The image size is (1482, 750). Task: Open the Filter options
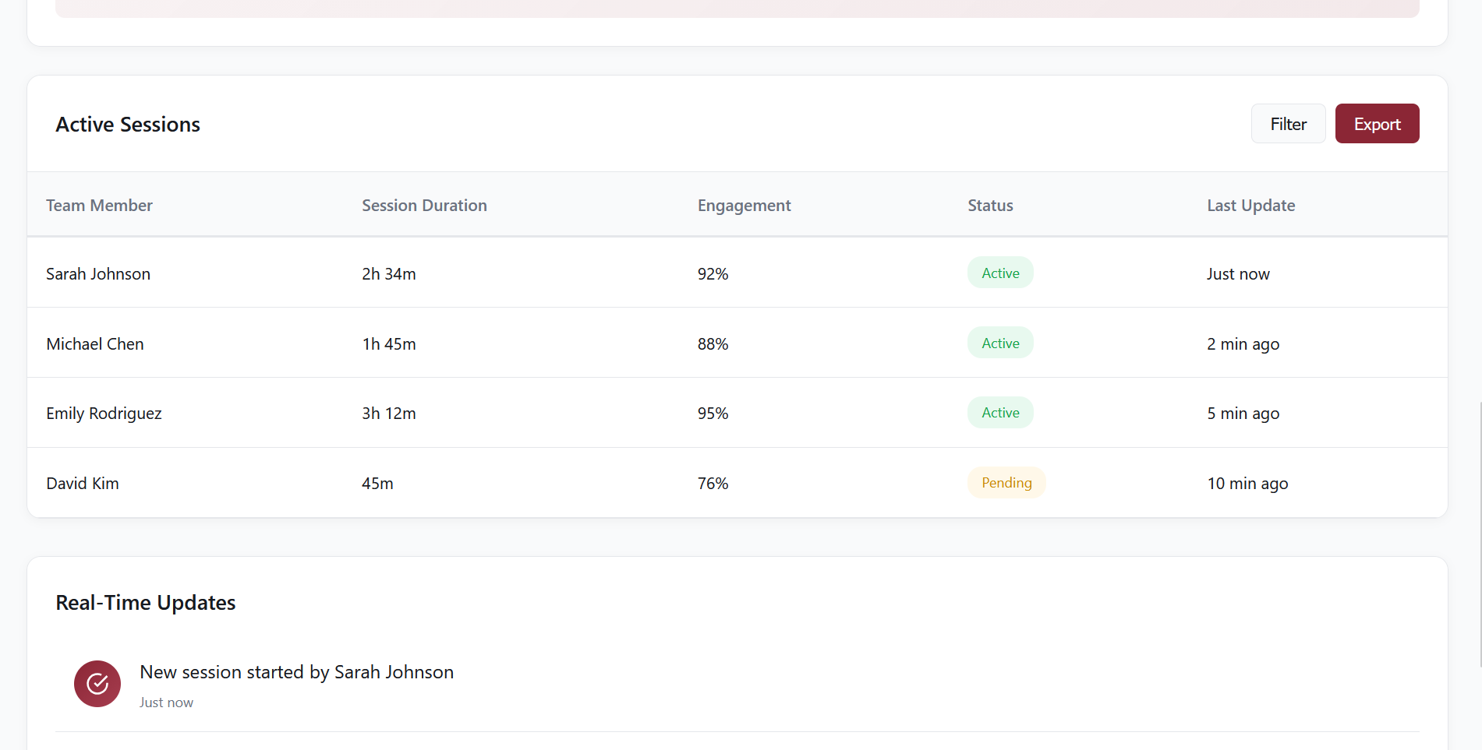coord(1287,123)
